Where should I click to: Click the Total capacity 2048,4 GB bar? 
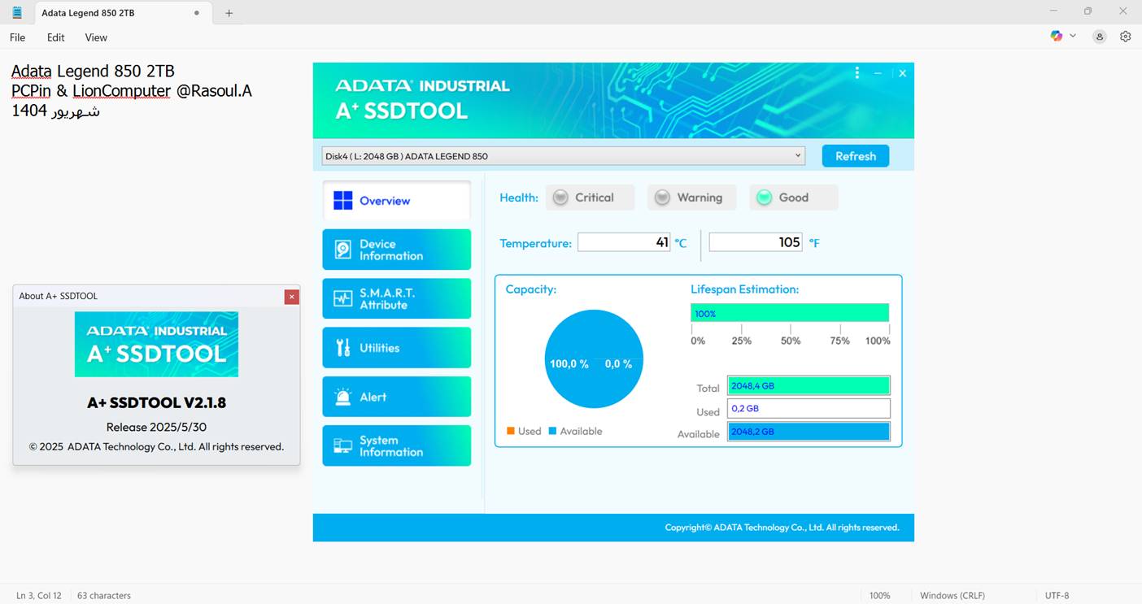[x=809, y=385]
